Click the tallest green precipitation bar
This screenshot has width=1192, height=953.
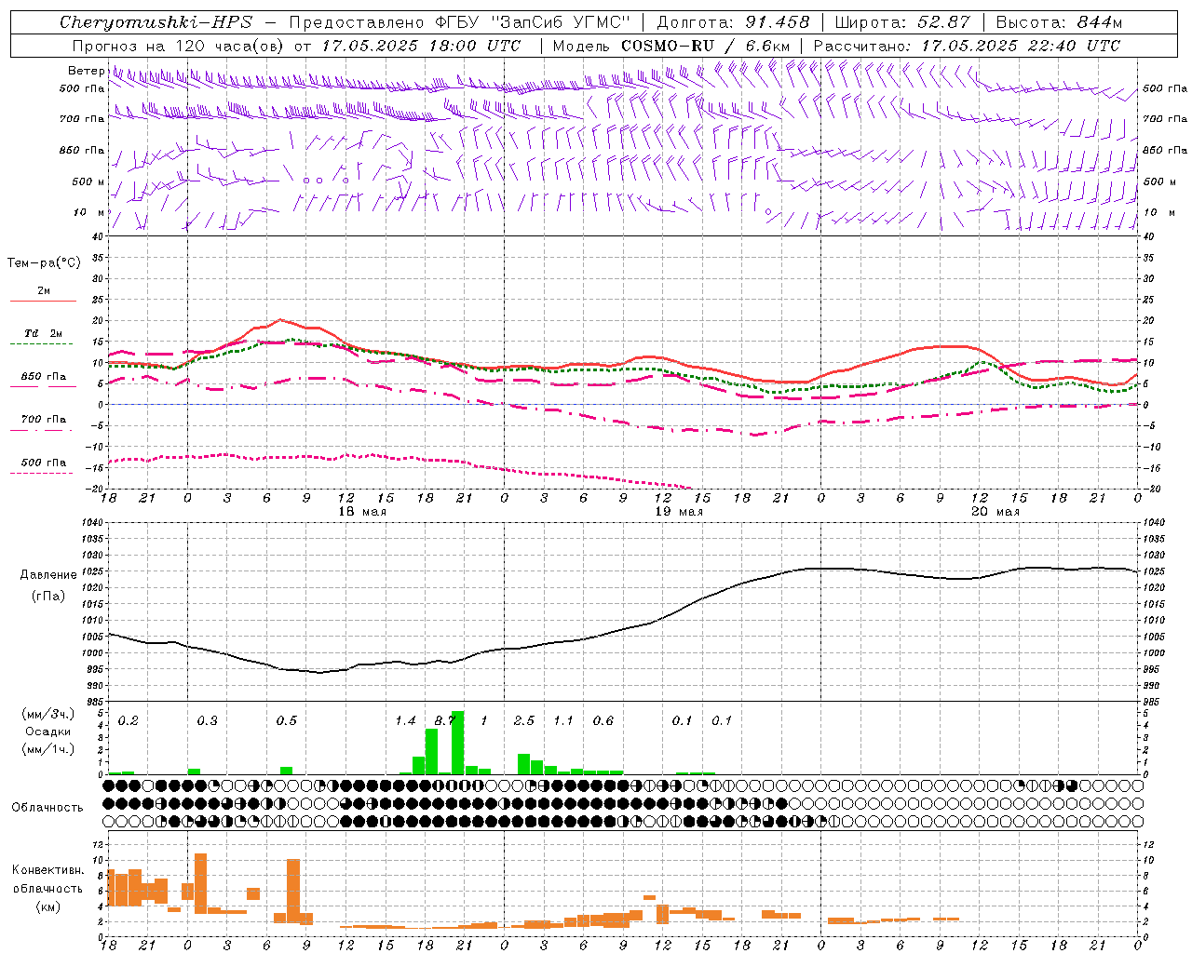point(457,743)
